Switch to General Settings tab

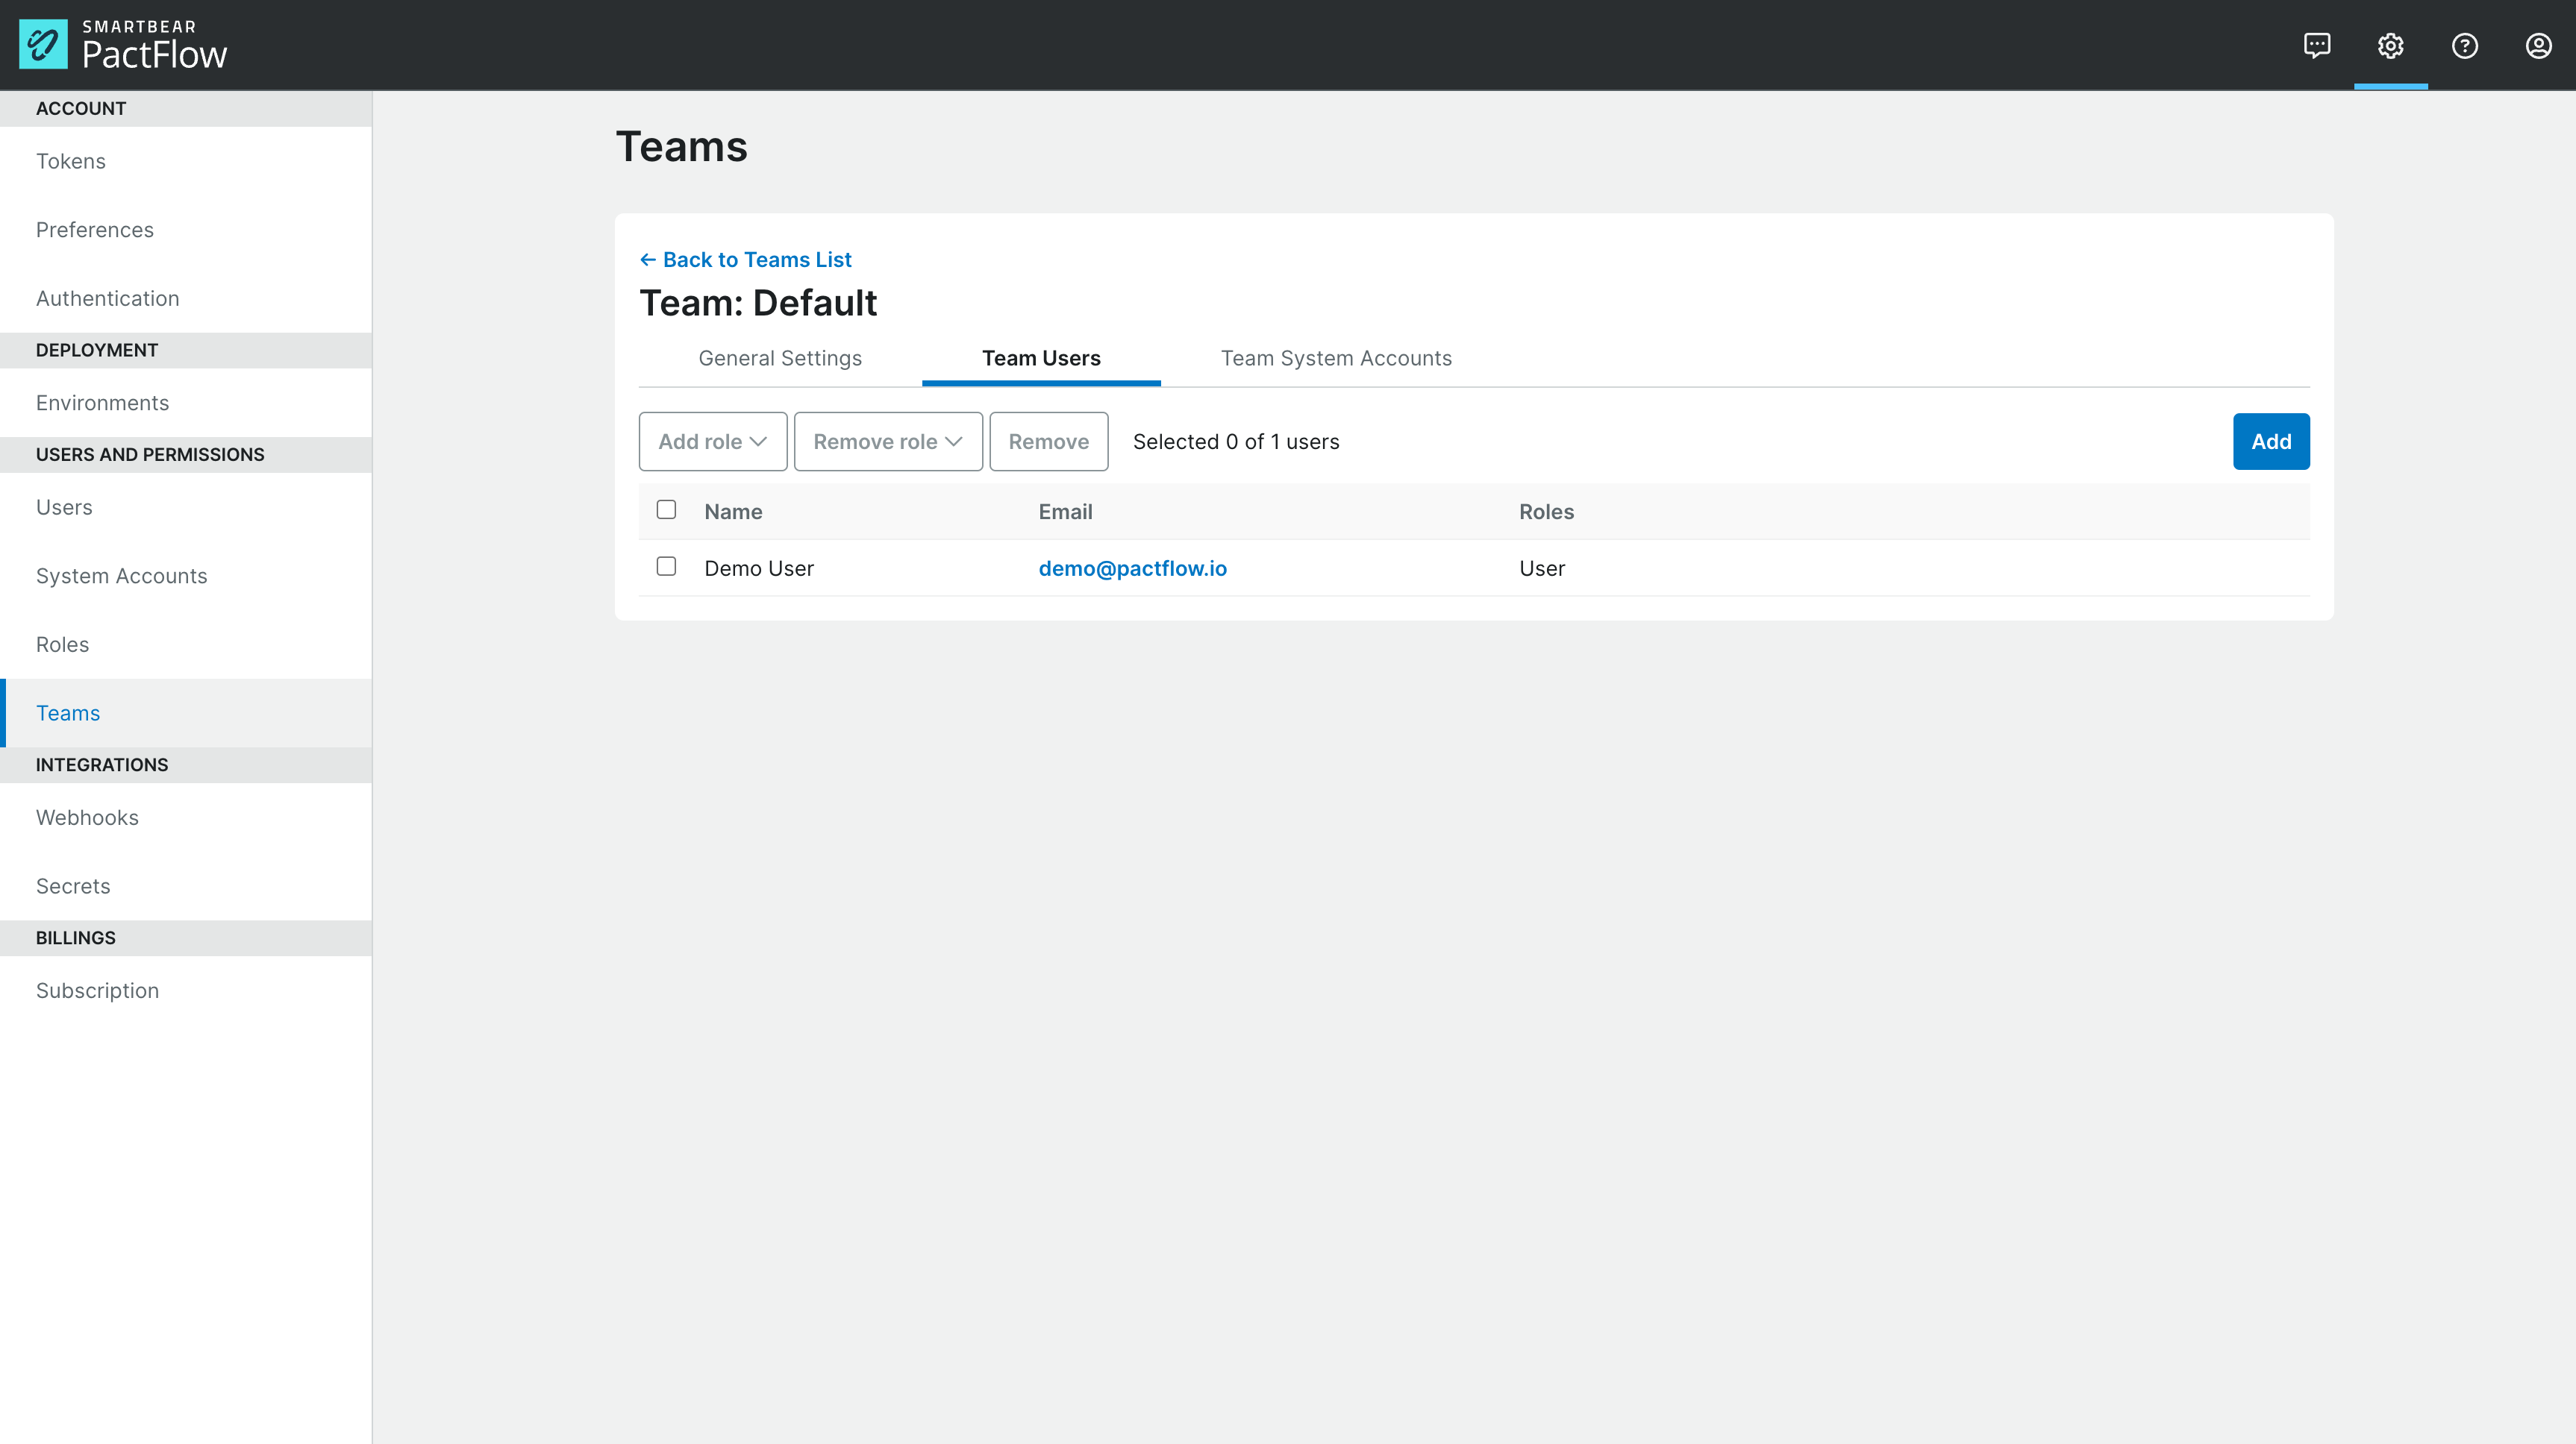(781, 359)
